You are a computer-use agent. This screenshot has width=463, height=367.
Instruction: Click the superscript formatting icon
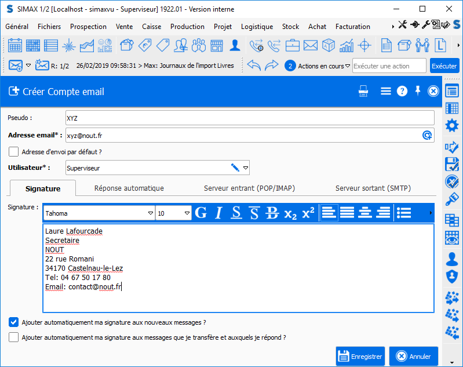coord(308,213)
